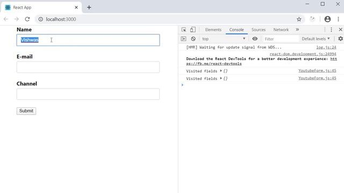Open the Default levels dropdown

[316, 39]
